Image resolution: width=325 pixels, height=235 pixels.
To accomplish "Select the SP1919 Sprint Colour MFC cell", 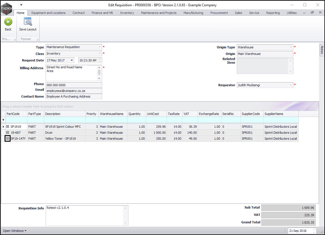I will coord(65,127).
